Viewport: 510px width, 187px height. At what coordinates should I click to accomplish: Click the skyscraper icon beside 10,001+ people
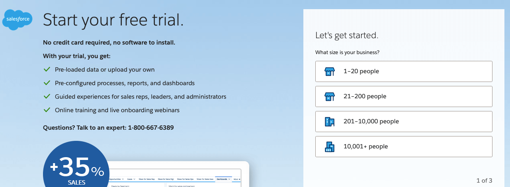coord(330,147)
